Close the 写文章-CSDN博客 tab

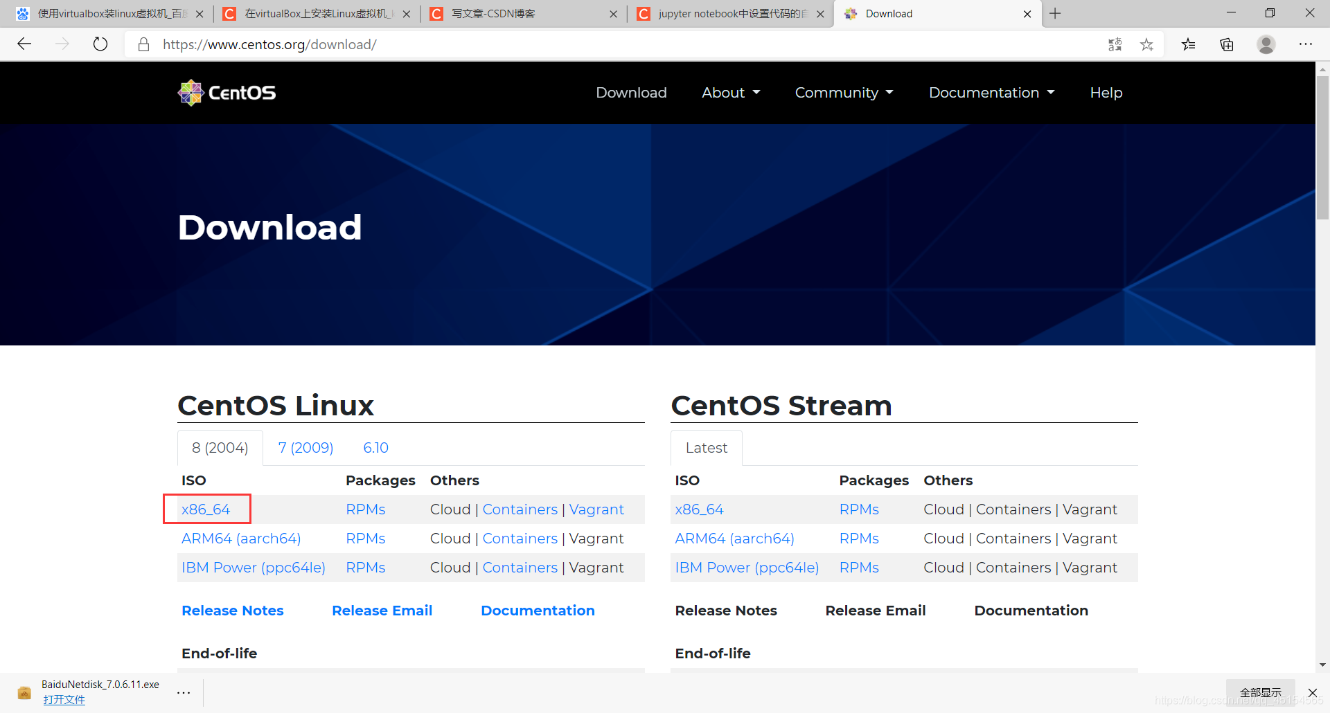pos(613,14)
